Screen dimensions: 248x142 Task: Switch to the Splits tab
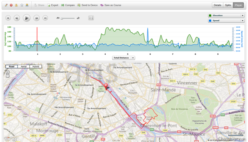click(228, 5)
